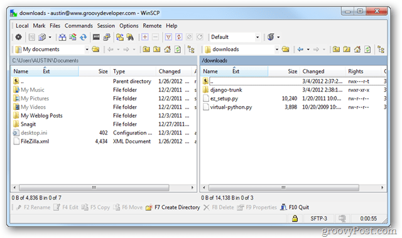Image resolution: width=402 pixels, height=238 pixels.
Task: Click the padlock icon in status bar
Action: point(295,219)
